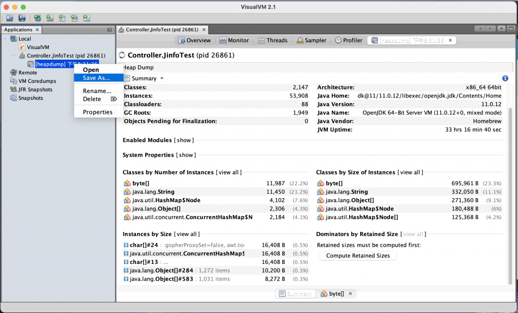Click instance icon beside java.lang.Object[]#284 row
Screen dimensions: 518x313
coord(126,271)
